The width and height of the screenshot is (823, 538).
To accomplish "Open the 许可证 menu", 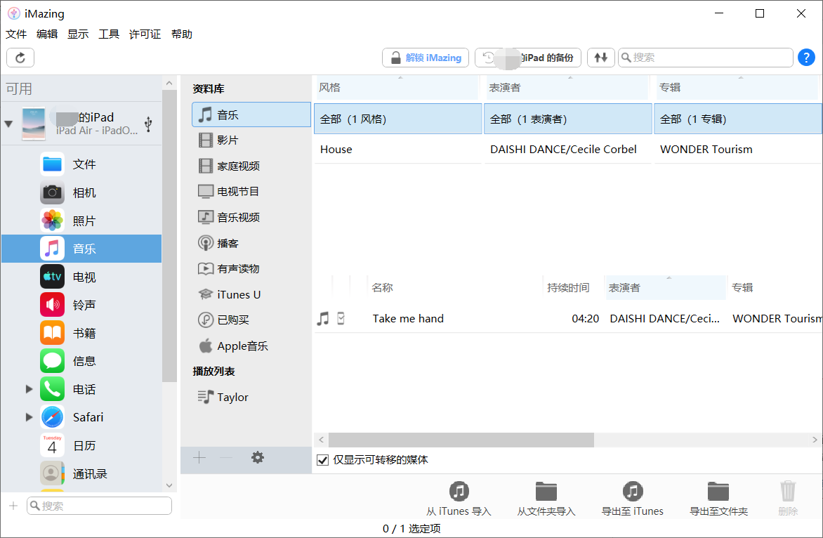I will (x=145, y=34).
